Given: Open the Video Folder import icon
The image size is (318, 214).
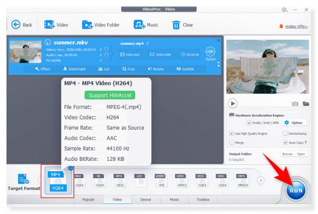Looking at the screenshot, I should pyautogui.click(x=87, y=25).
